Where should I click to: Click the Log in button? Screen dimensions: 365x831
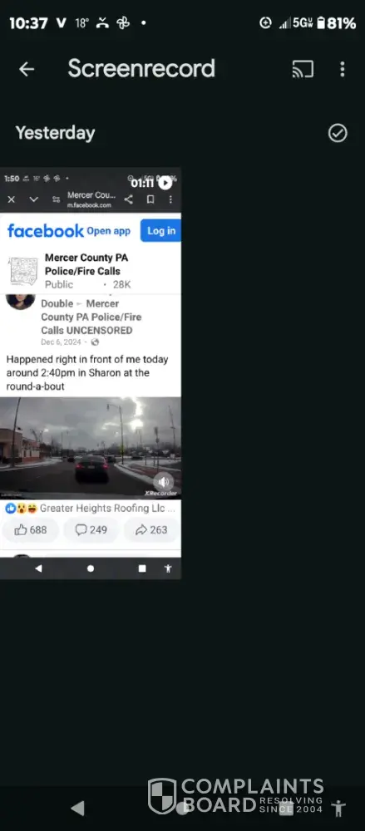coord(160,230)
